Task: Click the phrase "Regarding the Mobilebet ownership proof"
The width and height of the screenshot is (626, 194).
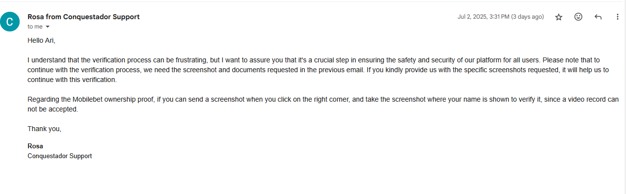Action: click(91, 99)
